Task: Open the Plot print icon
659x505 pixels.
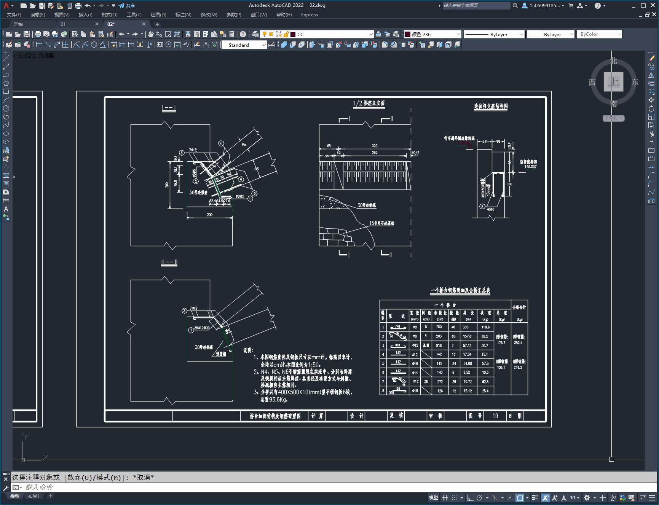Action: [x=37, y=34]
